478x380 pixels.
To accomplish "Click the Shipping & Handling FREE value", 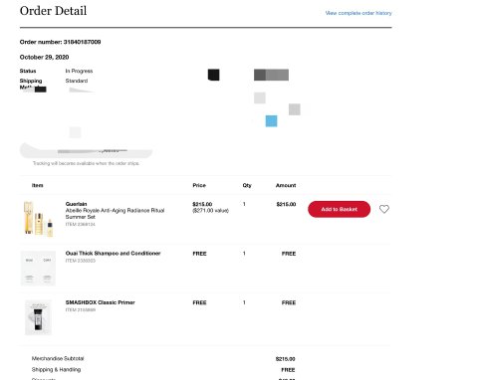I will click(x=288, y=370).
